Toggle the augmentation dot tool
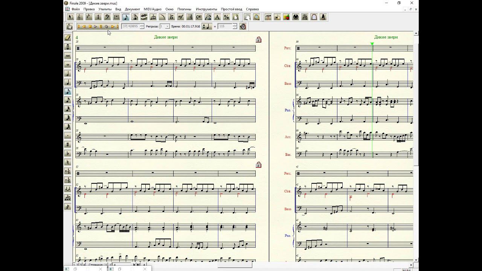 [68, 135]
